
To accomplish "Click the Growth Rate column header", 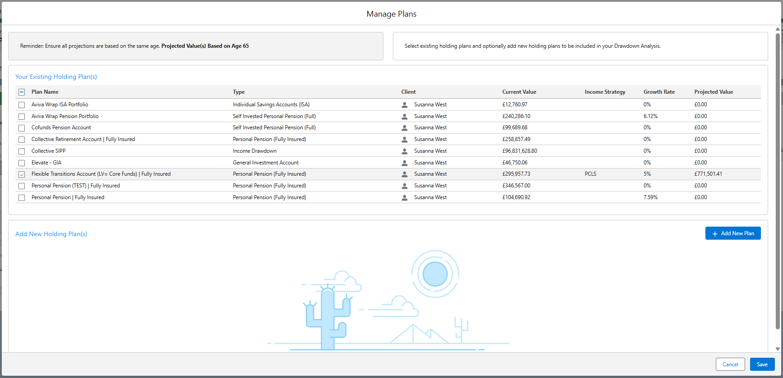I will point(659,92).
